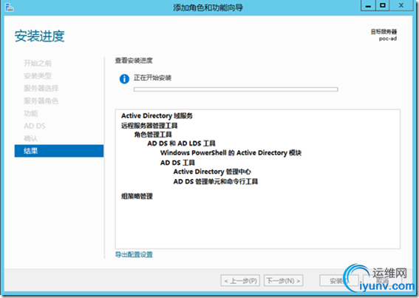Viewport: 419px width, 298px height.
Task: Open the 导出配置设置 link
Action: point(134,254)
